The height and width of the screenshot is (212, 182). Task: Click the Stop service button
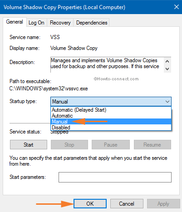click(69, 145)
